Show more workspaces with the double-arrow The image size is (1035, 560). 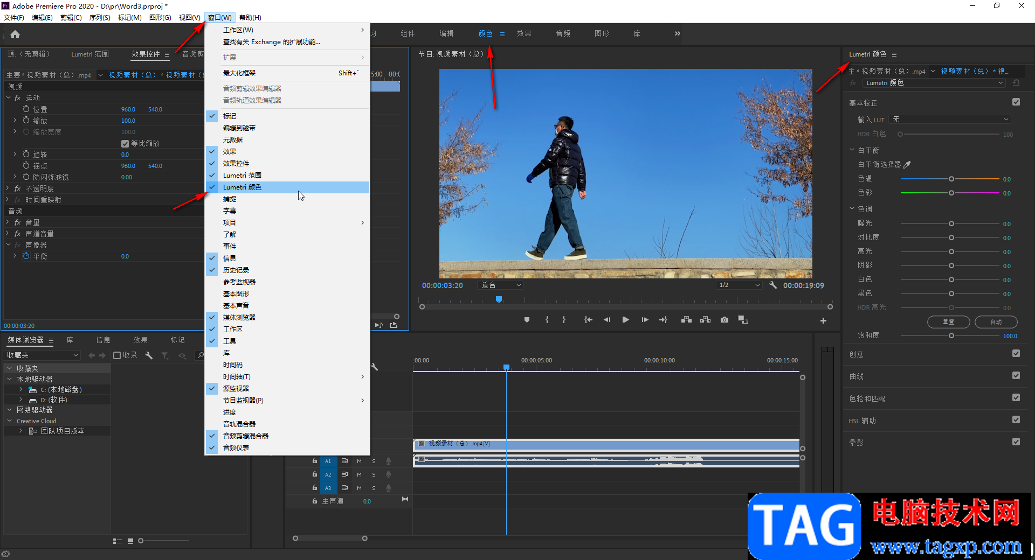pyautogui.click(x=678, y=33)
